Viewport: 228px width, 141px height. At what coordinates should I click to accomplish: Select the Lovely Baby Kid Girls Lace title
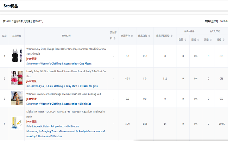pyautogui.click(x=66, y=74)
